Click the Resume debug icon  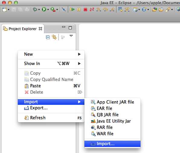point(72,9)
